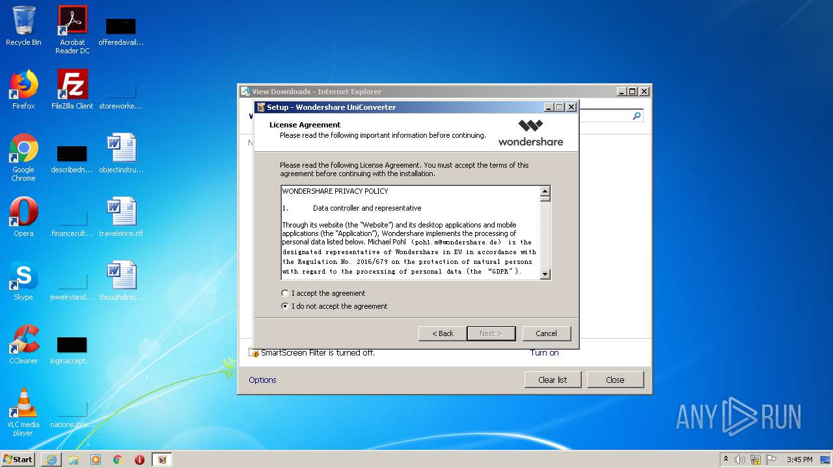Screen dimensions: 833x468
Task: Select the Opera desktop icon
Action: click(23, 218)
